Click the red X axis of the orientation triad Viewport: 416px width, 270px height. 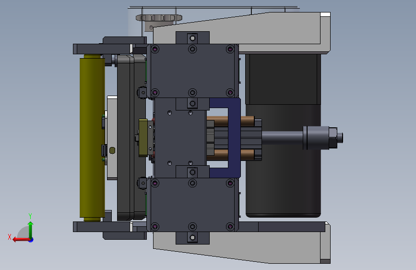[x=21, y=240]
